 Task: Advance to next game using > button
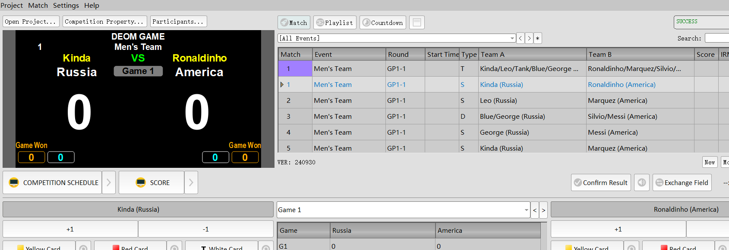point(543,210)
